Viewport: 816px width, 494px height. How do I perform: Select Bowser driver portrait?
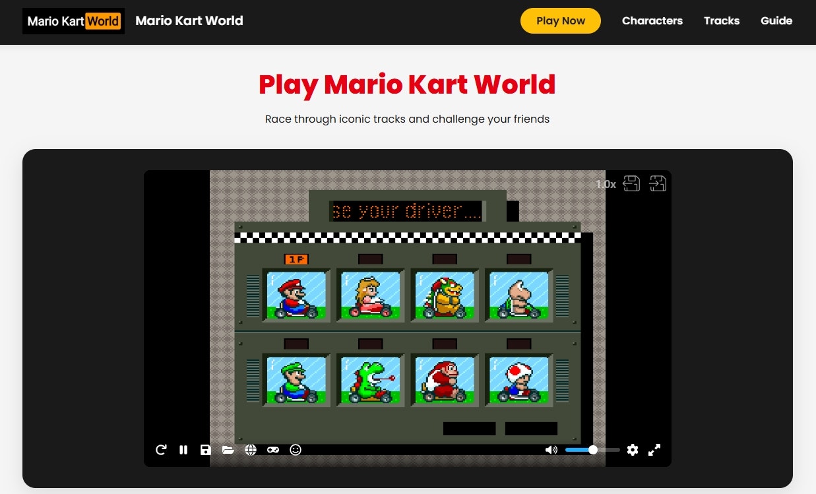[445, 295]
